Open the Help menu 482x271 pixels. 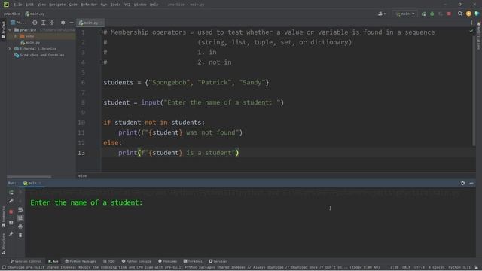tap(154, 5)
